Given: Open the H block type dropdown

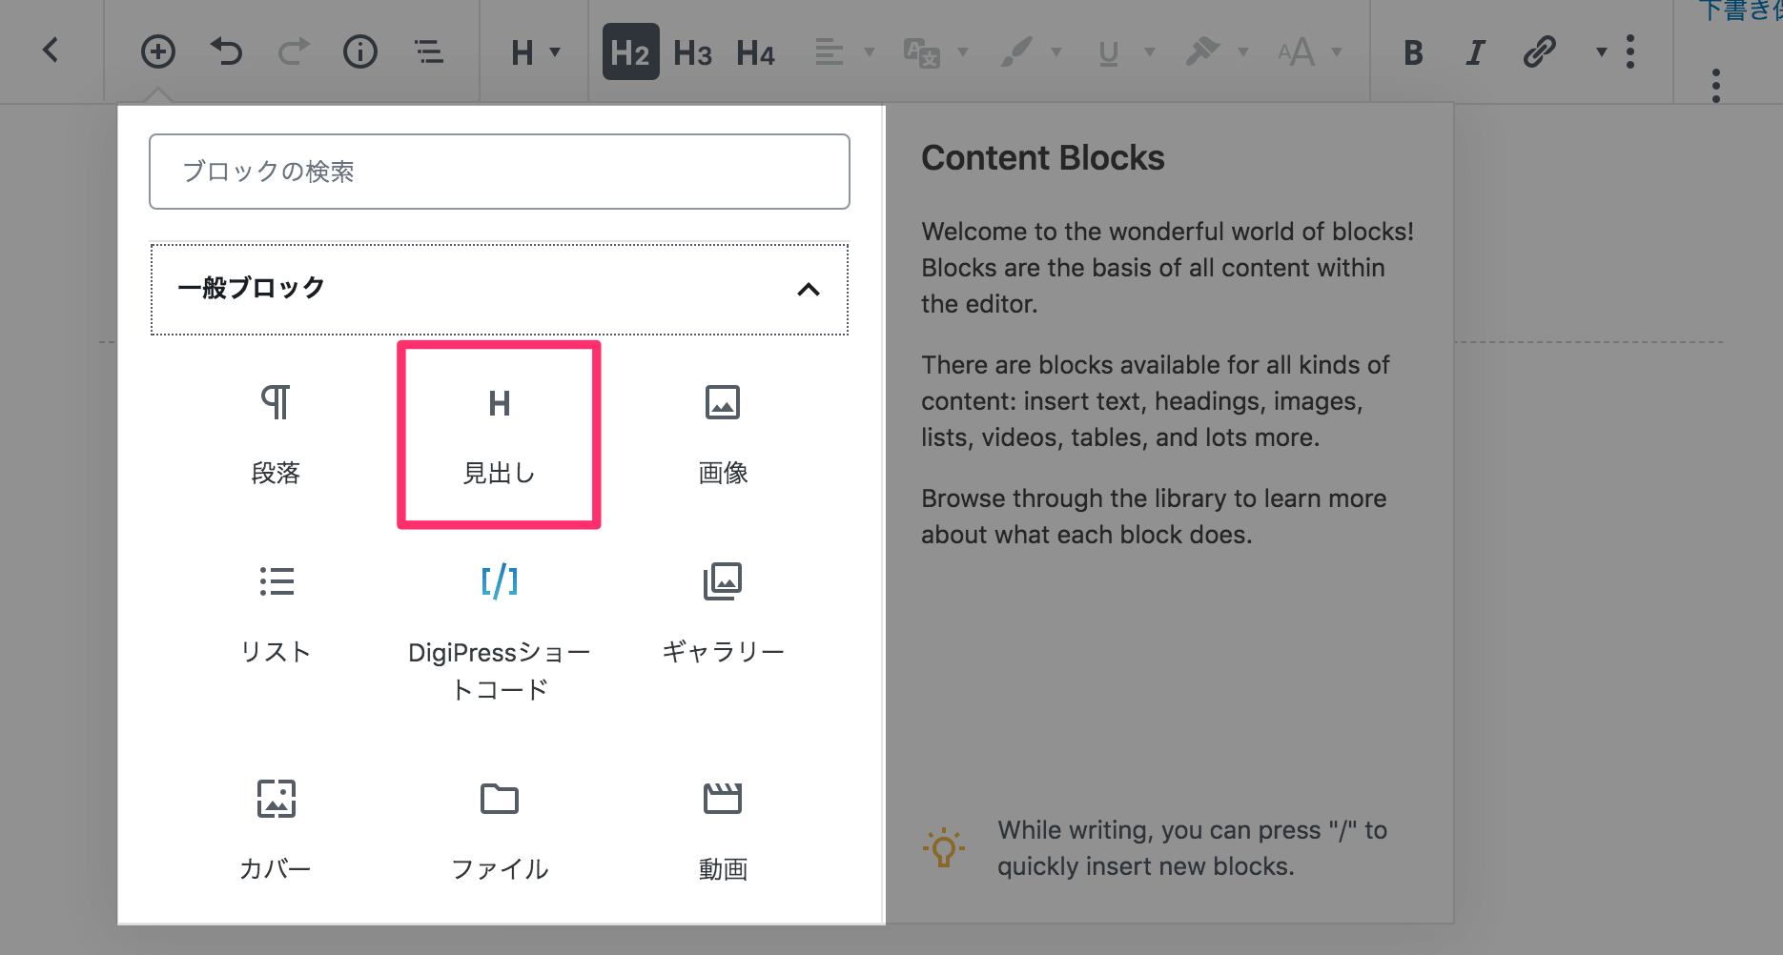Looking at the screenshot, I should (x=535, y=52).
